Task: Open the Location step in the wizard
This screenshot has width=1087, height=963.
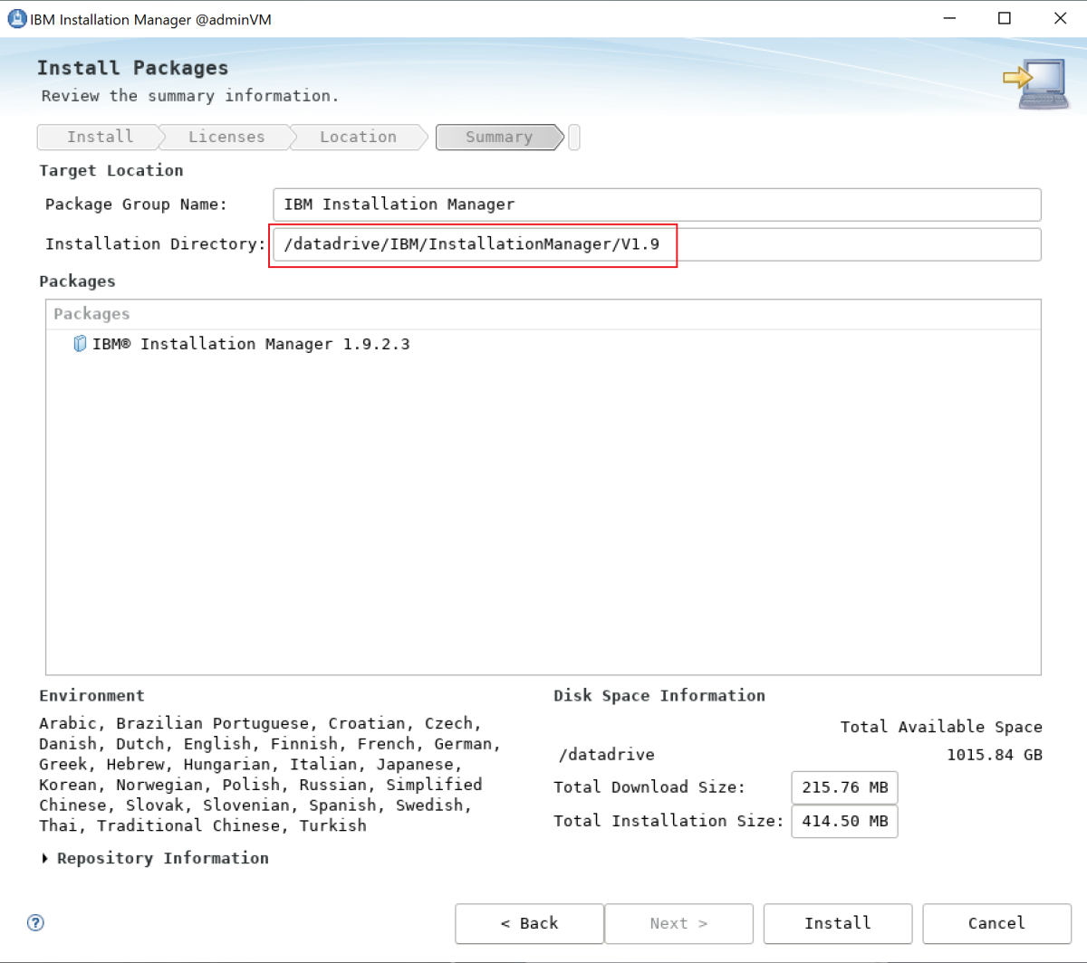Action: tap(356, 137)
